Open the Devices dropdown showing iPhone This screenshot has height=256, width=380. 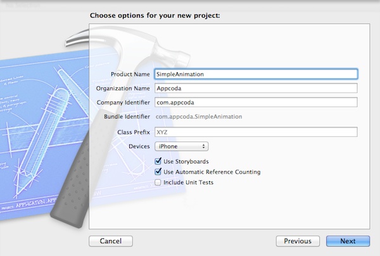pyautogui.click(x=181, y=146)
